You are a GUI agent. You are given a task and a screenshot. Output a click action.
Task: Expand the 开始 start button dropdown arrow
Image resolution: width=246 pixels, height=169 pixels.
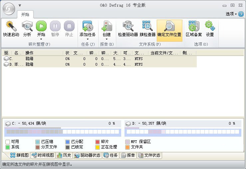tap(41, 39)
